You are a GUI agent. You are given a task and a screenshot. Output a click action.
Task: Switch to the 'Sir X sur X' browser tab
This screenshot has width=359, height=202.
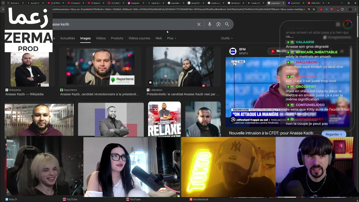point(15,3)
